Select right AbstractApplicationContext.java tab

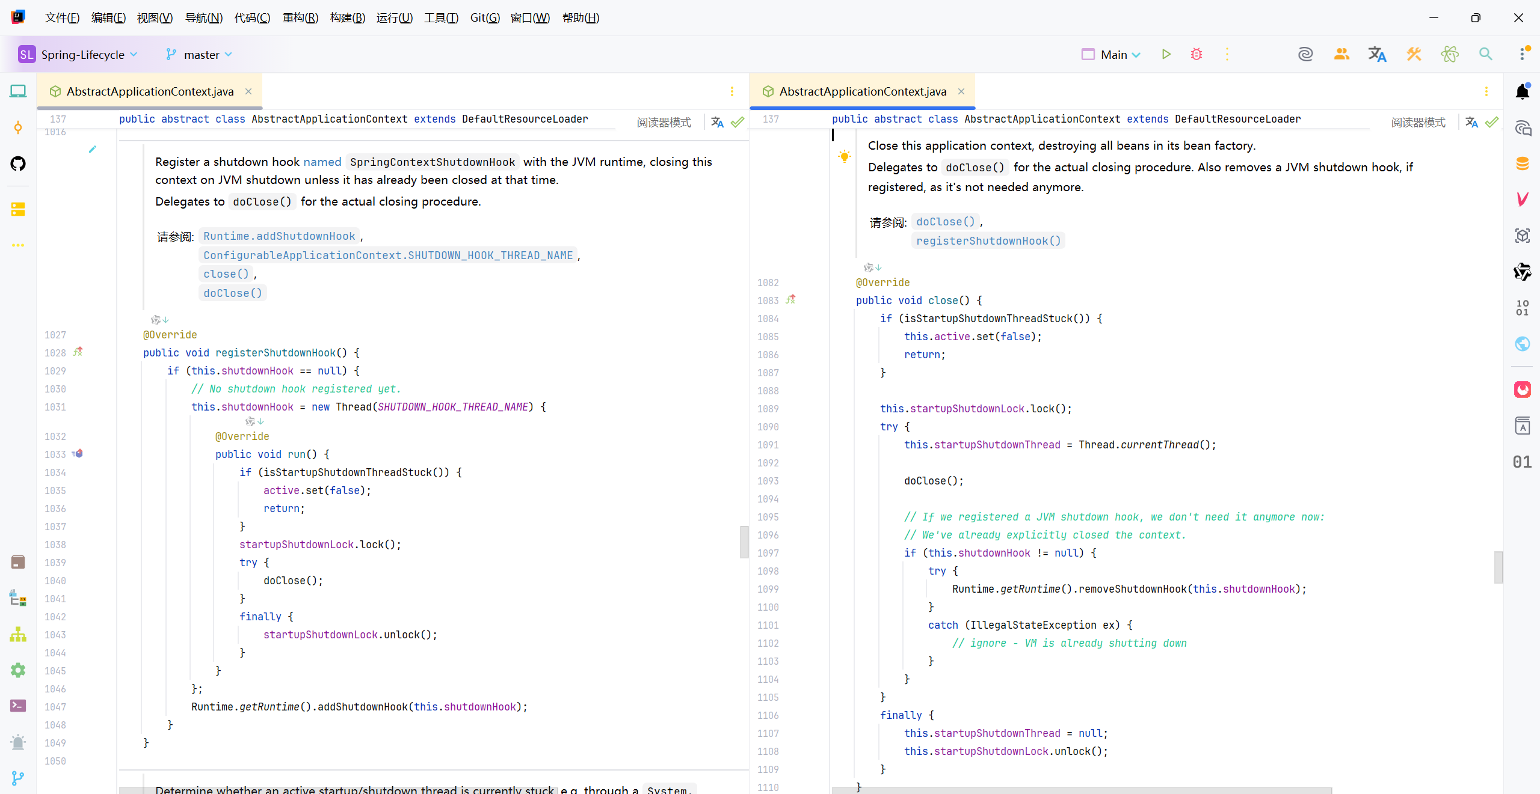(862, 91)
